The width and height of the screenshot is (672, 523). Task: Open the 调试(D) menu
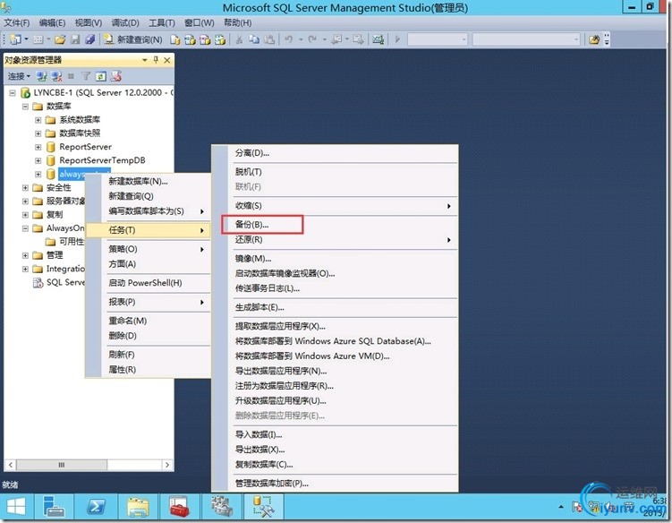click(x=125, y=22)
